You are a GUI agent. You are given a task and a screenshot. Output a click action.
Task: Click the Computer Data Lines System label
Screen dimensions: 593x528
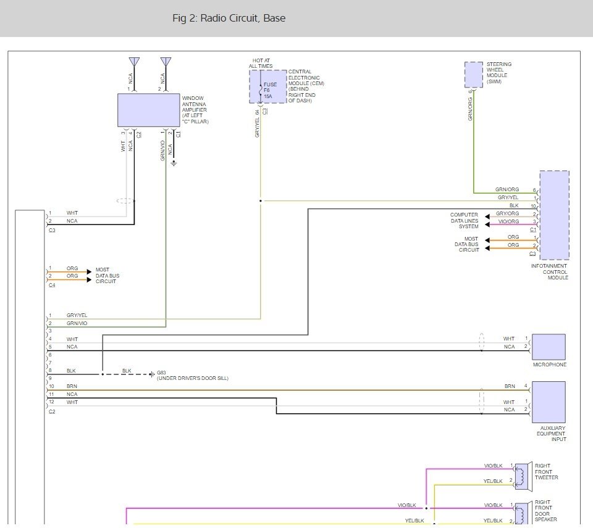click(464, 221)
